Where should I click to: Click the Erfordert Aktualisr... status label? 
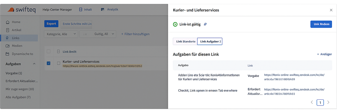(255, 92)
